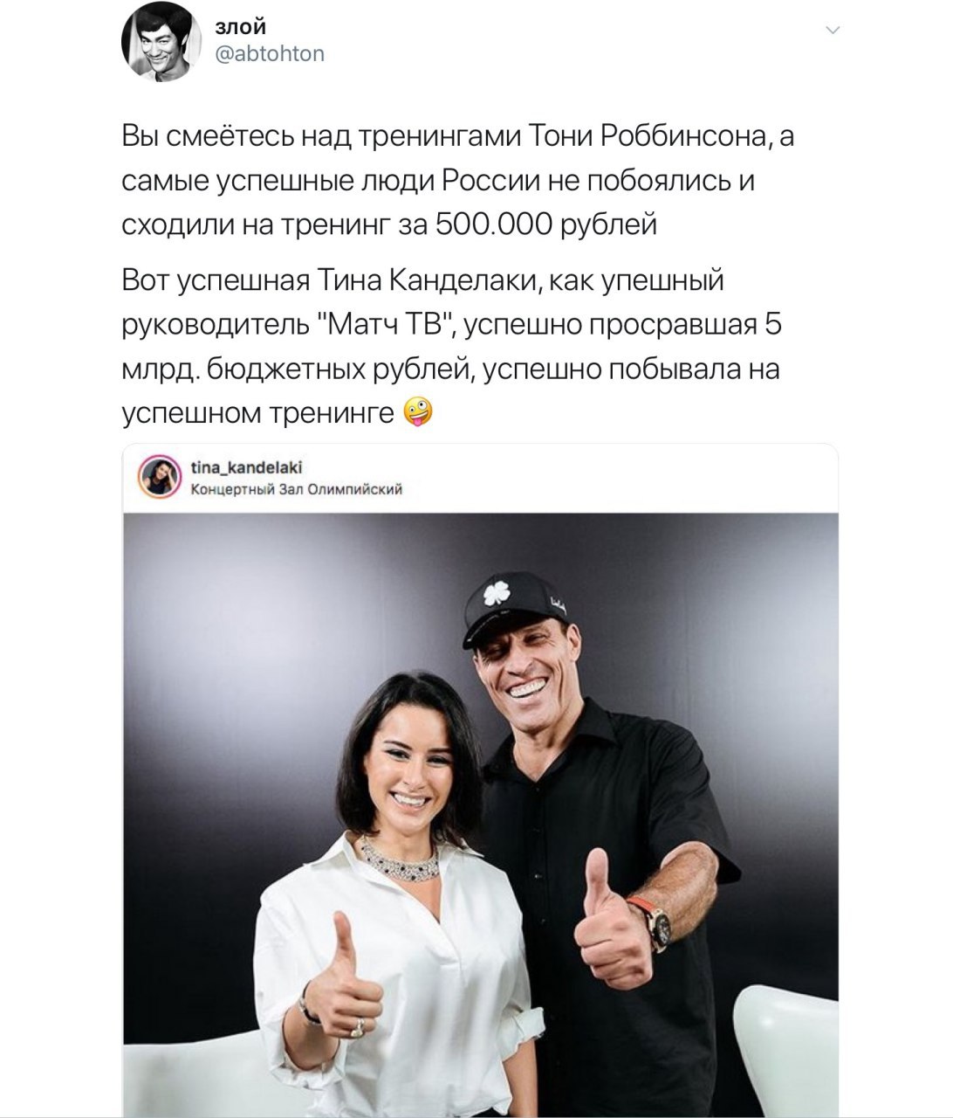The image size is (953, 1118).
Task: Open the embedded photo of two people
Action: pos(480,812)
